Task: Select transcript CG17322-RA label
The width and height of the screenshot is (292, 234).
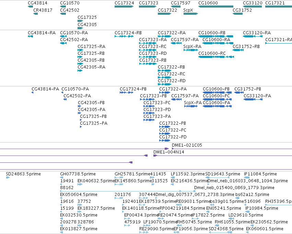Action: coord(172,33)
